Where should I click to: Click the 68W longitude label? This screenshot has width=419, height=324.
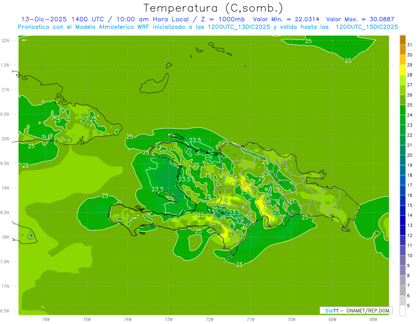tap(373, 319)
